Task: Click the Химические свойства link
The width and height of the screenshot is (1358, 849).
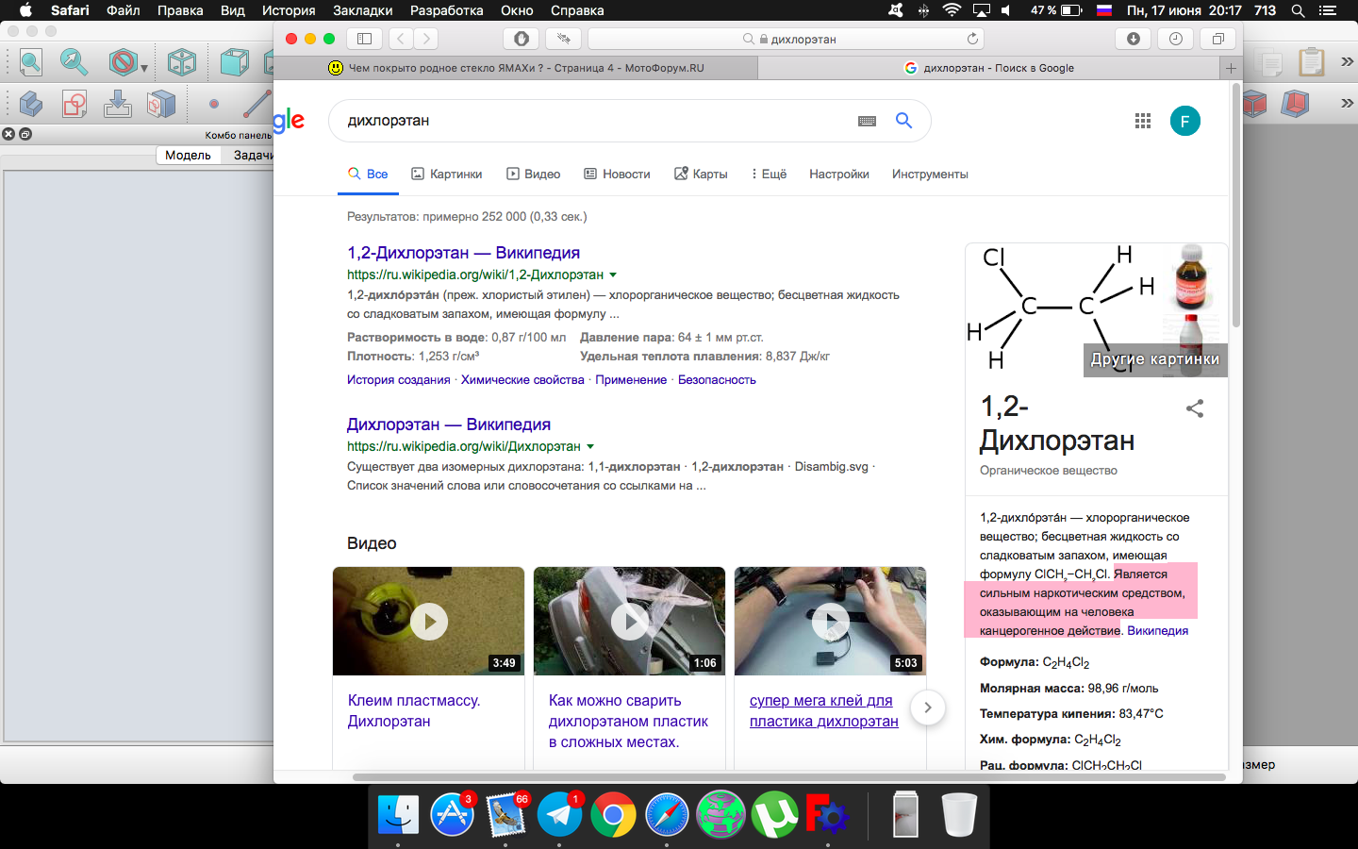Action: click(522, 380)
